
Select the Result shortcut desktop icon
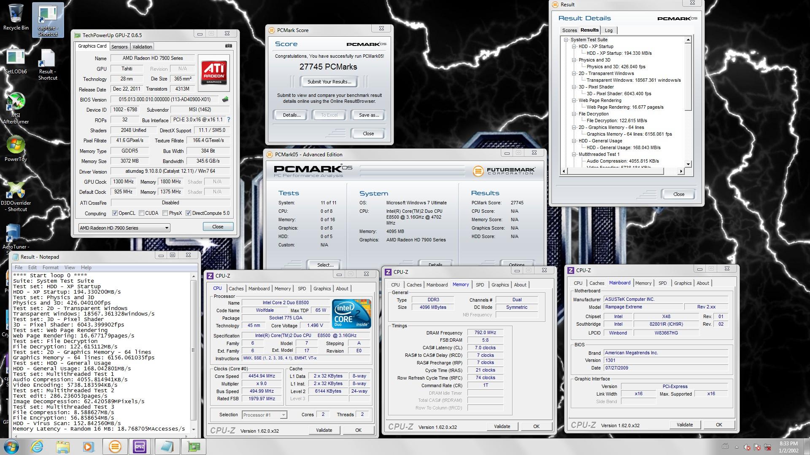click(48, 64)
